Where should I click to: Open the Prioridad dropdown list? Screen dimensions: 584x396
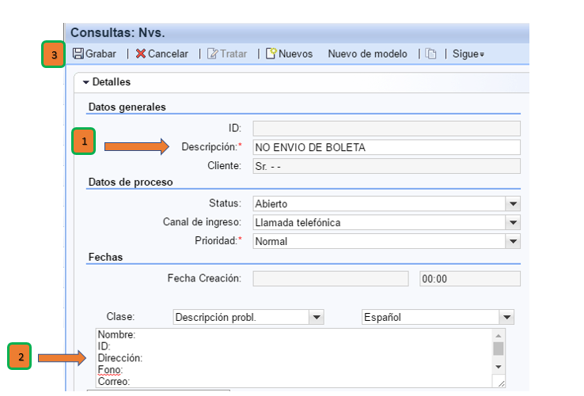tap(513, 241)
